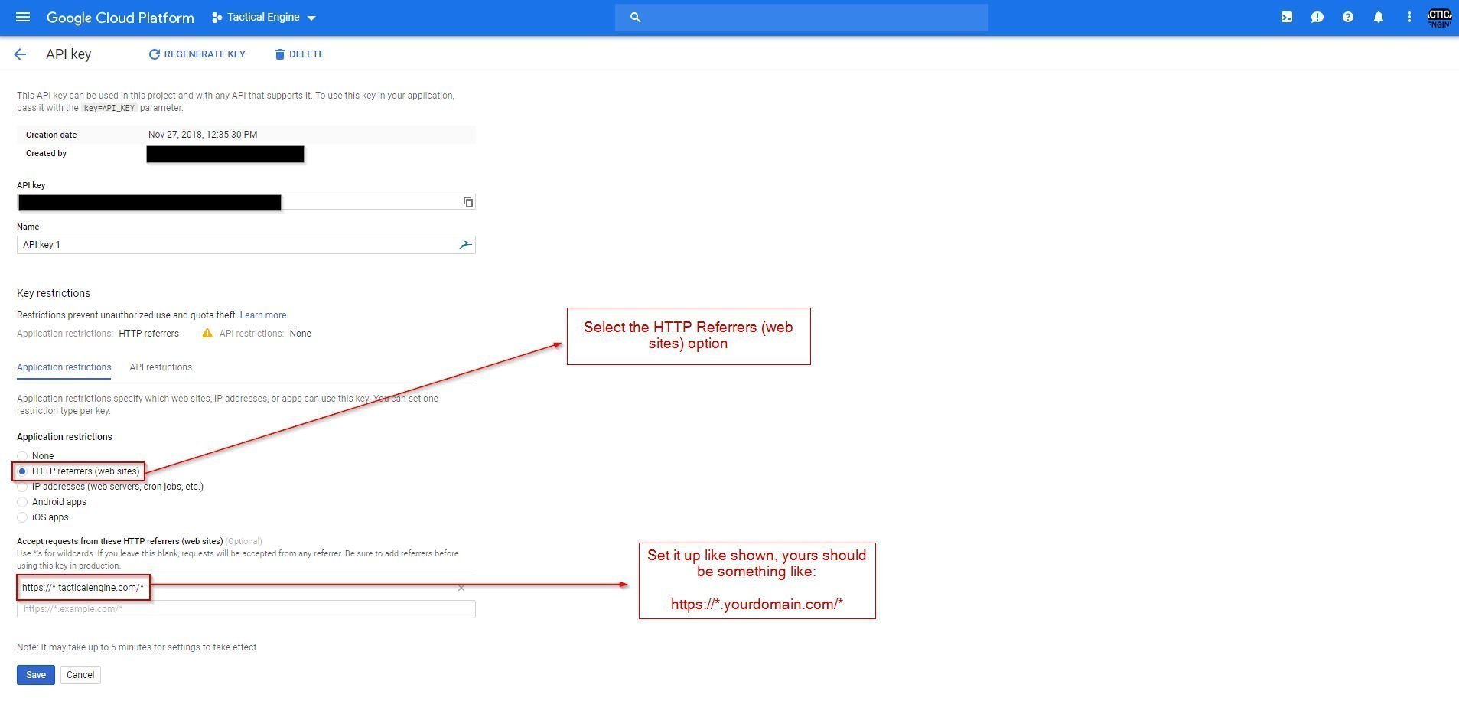Copy the API key to clipboard

pyautogui.click(x=468, y=202)
